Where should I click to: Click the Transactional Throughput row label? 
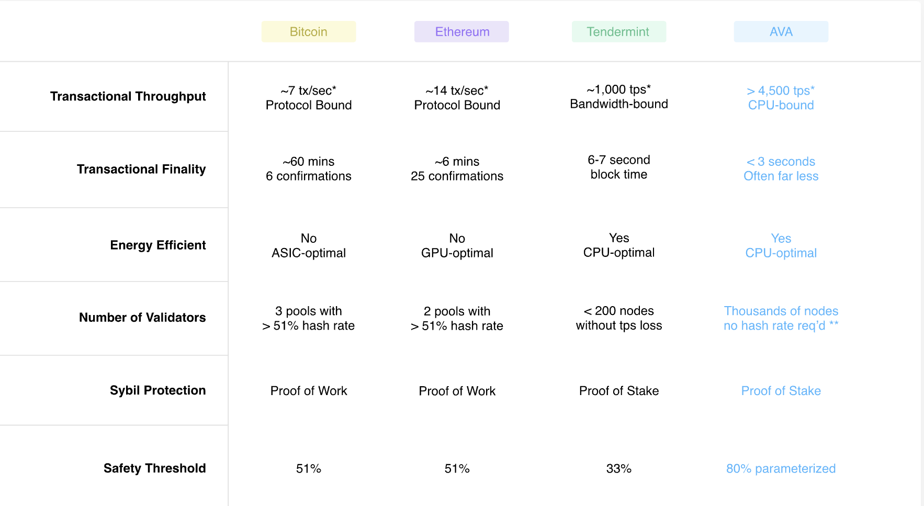point(128,96)
